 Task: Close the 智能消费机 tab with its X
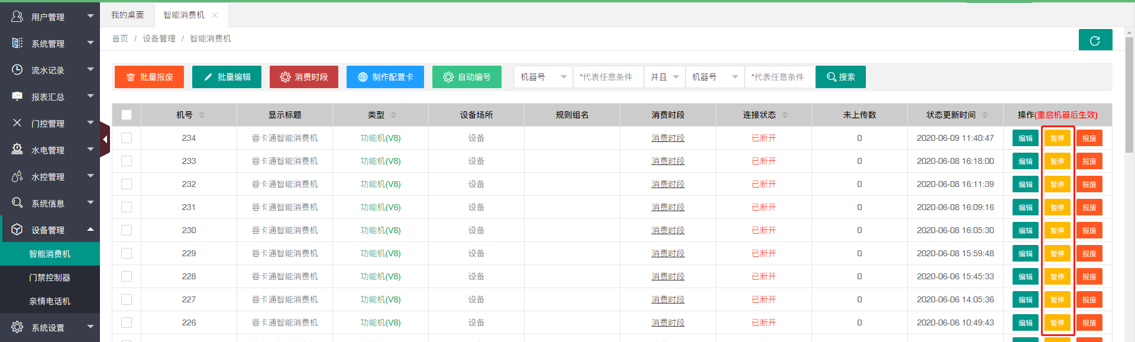(x=215, y=15)
